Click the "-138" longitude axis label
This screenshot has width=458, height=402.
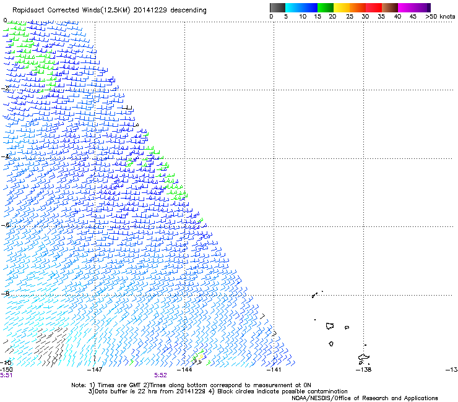tap(364, 370)
